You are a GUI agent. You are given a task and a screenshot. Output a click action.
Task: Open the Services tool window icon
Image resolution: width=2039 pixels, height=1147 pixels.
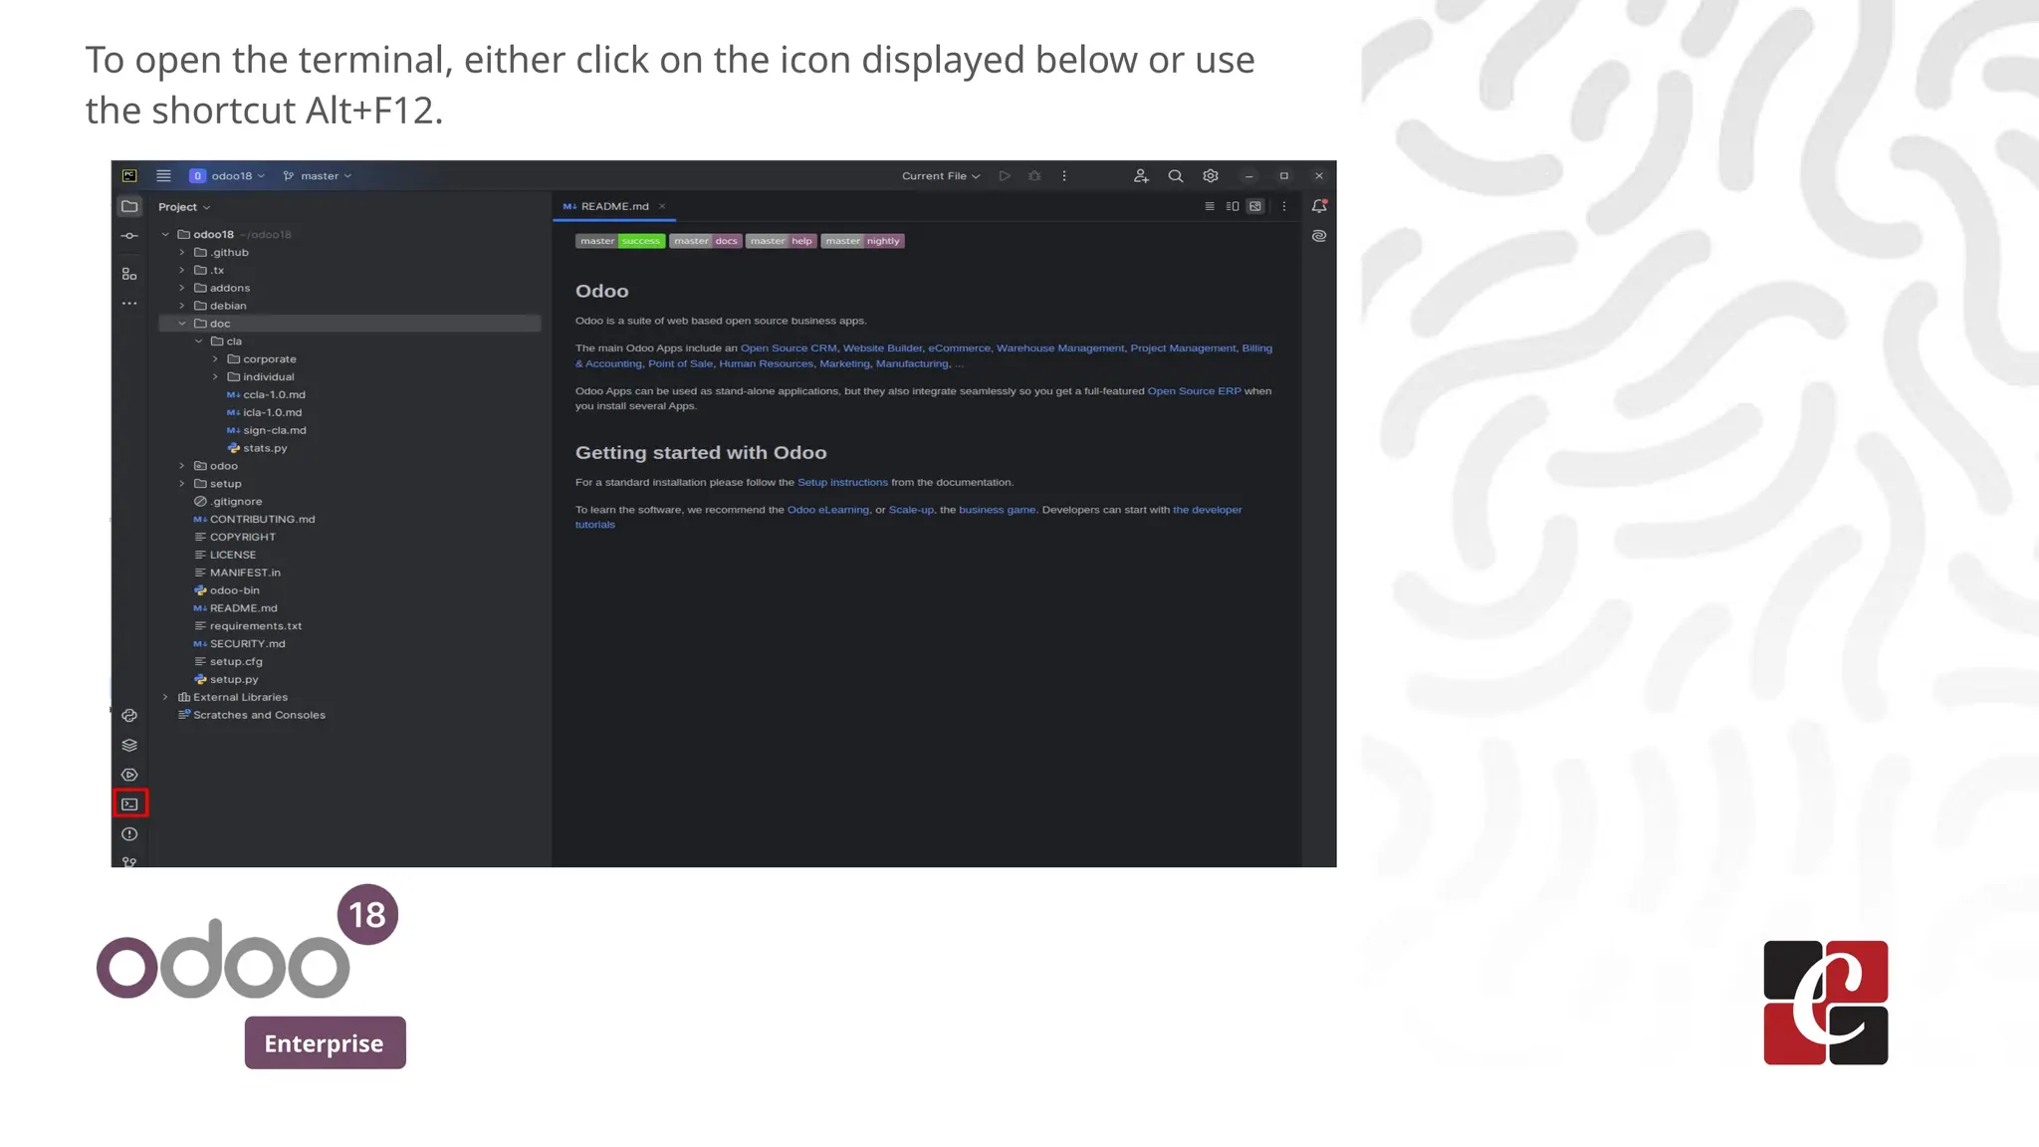(x=129, y=775)
